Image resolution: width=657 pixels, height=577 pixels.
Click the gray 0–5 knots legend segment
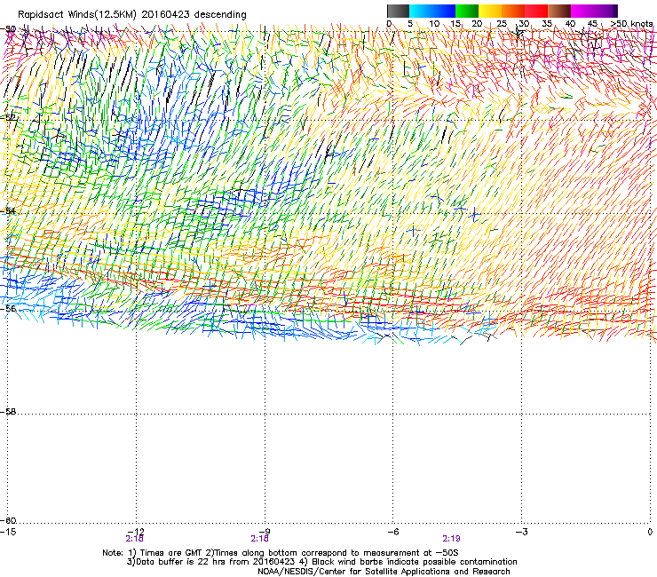coord(398,11)
